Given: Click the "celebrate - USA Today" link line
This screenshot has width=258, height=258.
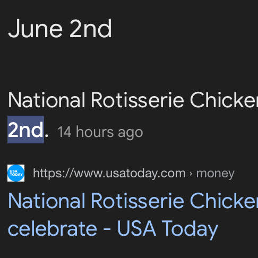Looking at the screenshot, I should (113, 229).
